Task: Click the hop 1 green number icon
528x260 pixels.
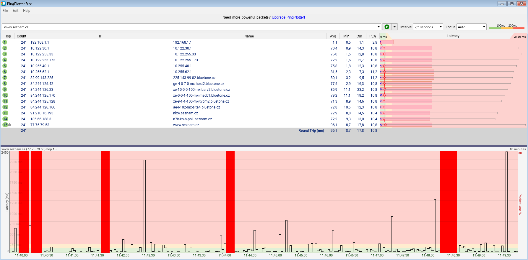Action: 5,42
